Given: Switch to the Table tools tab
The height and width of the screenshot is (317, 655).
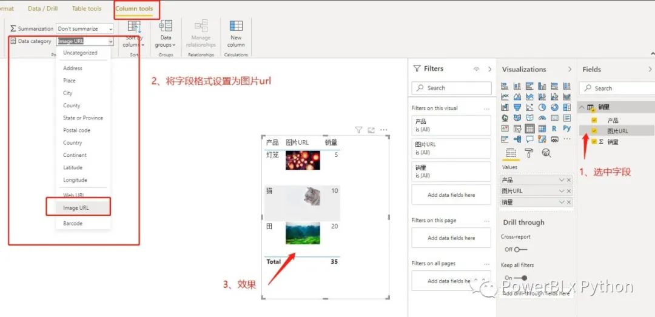Looking at the screenshot, I should 87,8.
